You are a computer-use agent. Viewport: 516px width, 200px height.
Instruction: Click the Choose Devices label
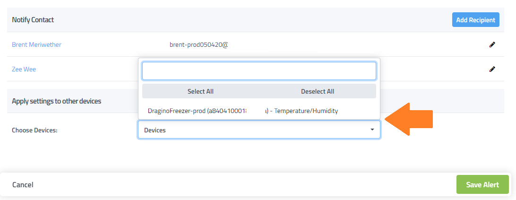(x=34, y=130)
